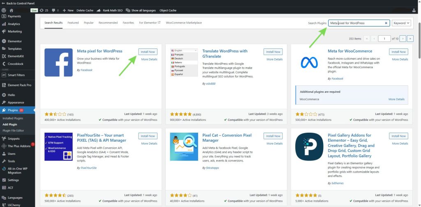Screen dimensions: 421x207
Task: Open Installed Plugins submenu
Action: pos(13,118)
